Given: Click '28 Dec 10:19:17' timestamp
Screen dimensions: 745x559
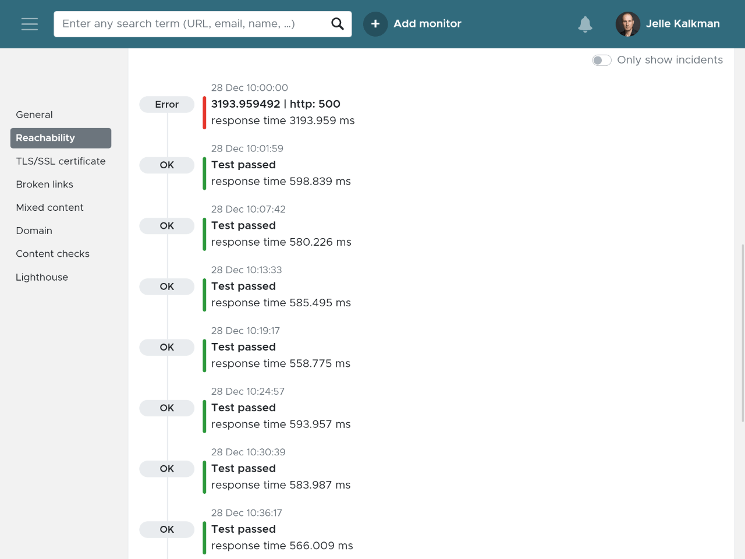Looking at the screenshot, I should pyautogui.click(x=246, y=331).
